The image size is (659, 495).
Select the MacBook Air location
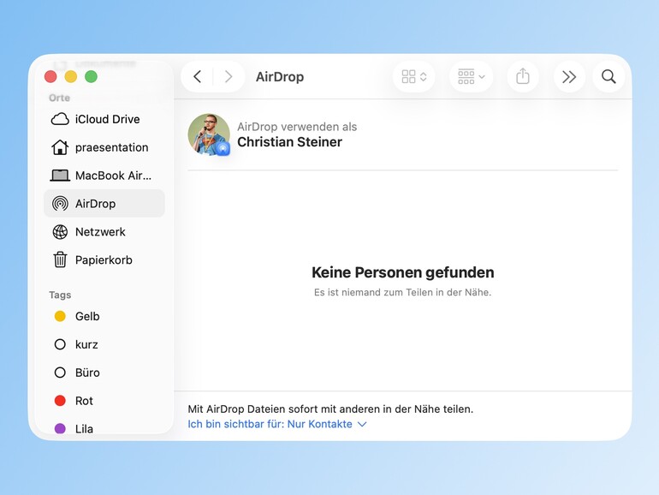tap(104, 176)
